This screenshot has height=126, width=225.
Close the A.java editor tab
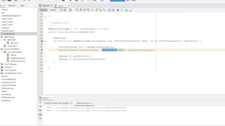65,6
